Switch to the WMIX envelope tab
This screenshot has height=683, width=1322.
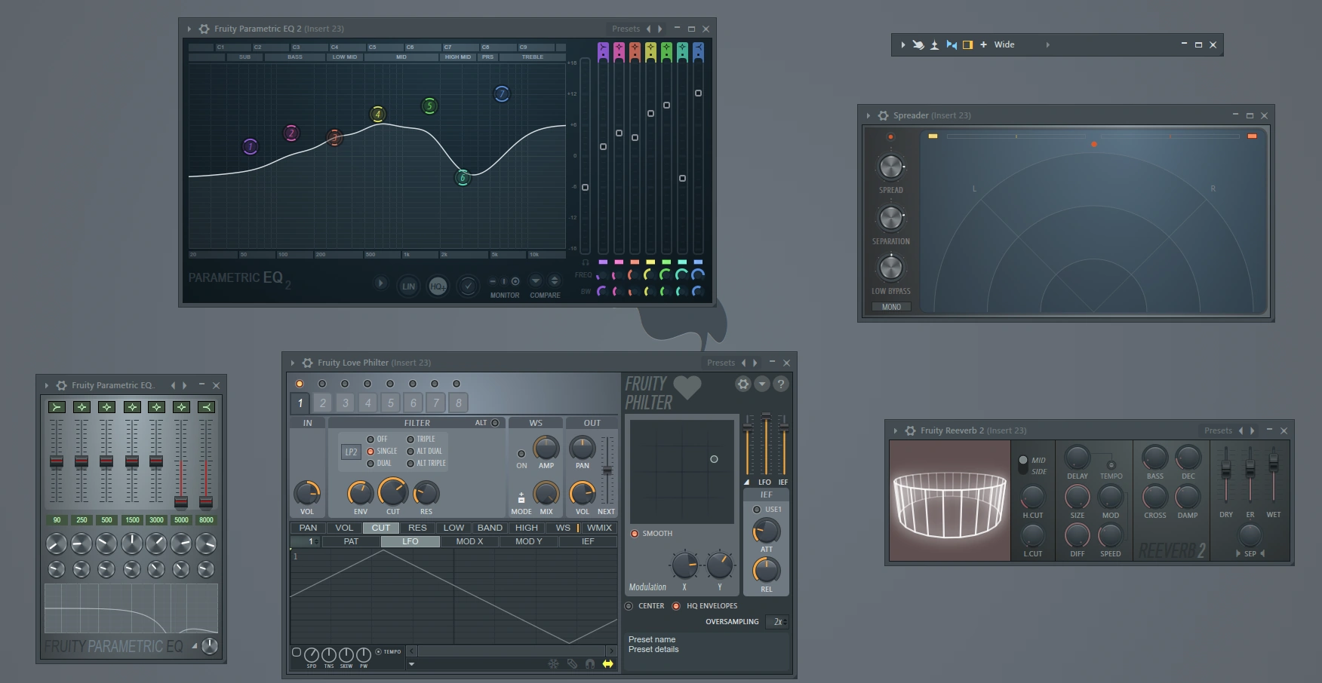(x=600, y=528)
